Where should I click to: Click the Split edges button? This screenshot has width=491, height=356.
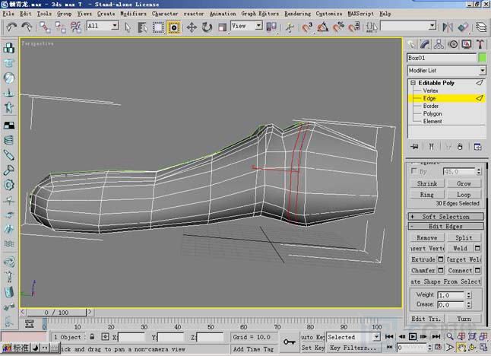coord(464,238)
